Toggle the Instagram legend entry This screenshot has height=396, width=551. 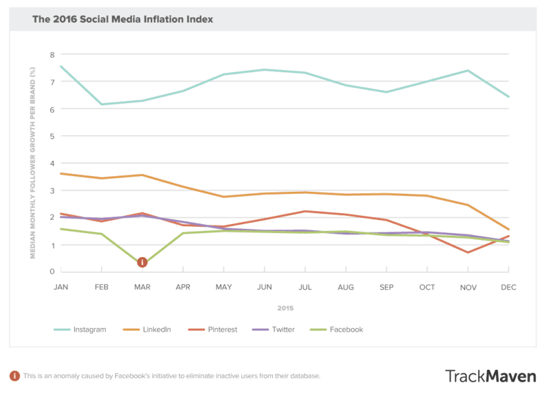tap(80, 329)
